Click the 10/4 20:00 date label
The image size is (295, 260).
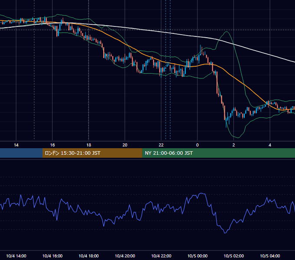(125, 256)
